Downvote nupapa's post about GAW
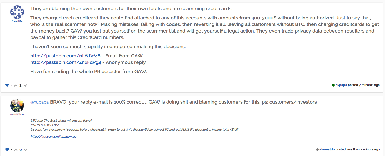This screenshot has width=385, height=156. (25, 85)
